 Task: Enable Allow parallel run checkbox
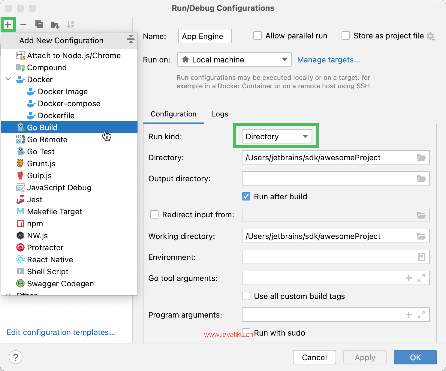point(258,35)
